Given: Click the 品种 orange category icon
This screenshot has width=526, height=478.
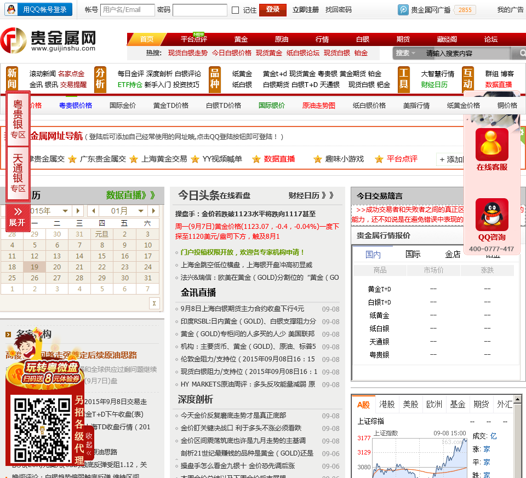Looking at the screenshot, I should (215, 78).
